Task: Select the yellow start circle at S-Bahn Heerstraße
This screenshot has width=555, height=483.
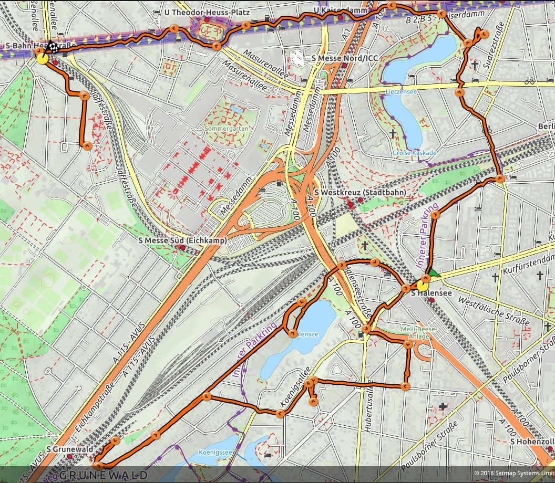Action: [42, 58]
